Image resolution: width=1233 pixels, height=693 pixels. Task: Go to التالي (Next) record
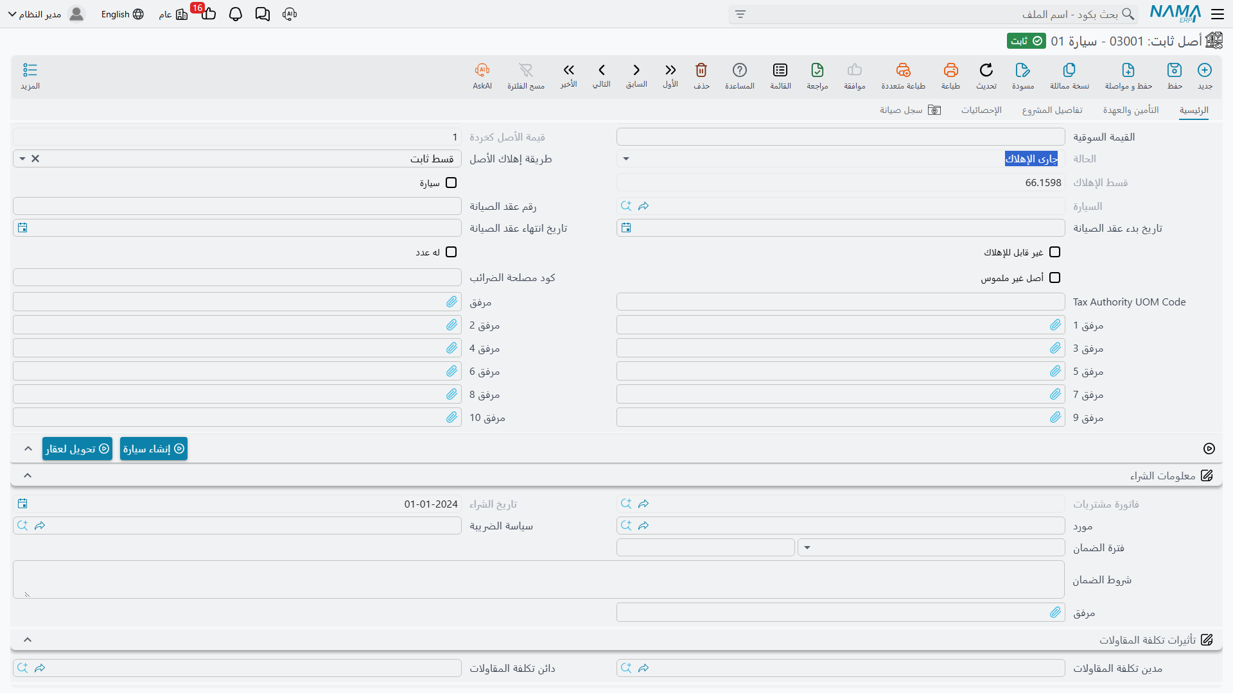(602, 70)
